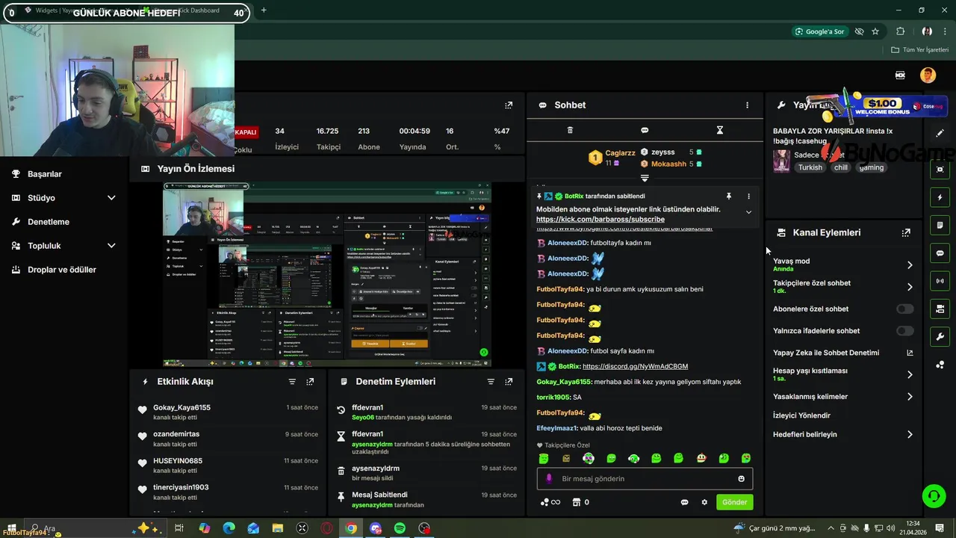Screen dimensions: 956x538
Task: Click the hourglass icon in Sohbet toolbar
Action: 719,130
